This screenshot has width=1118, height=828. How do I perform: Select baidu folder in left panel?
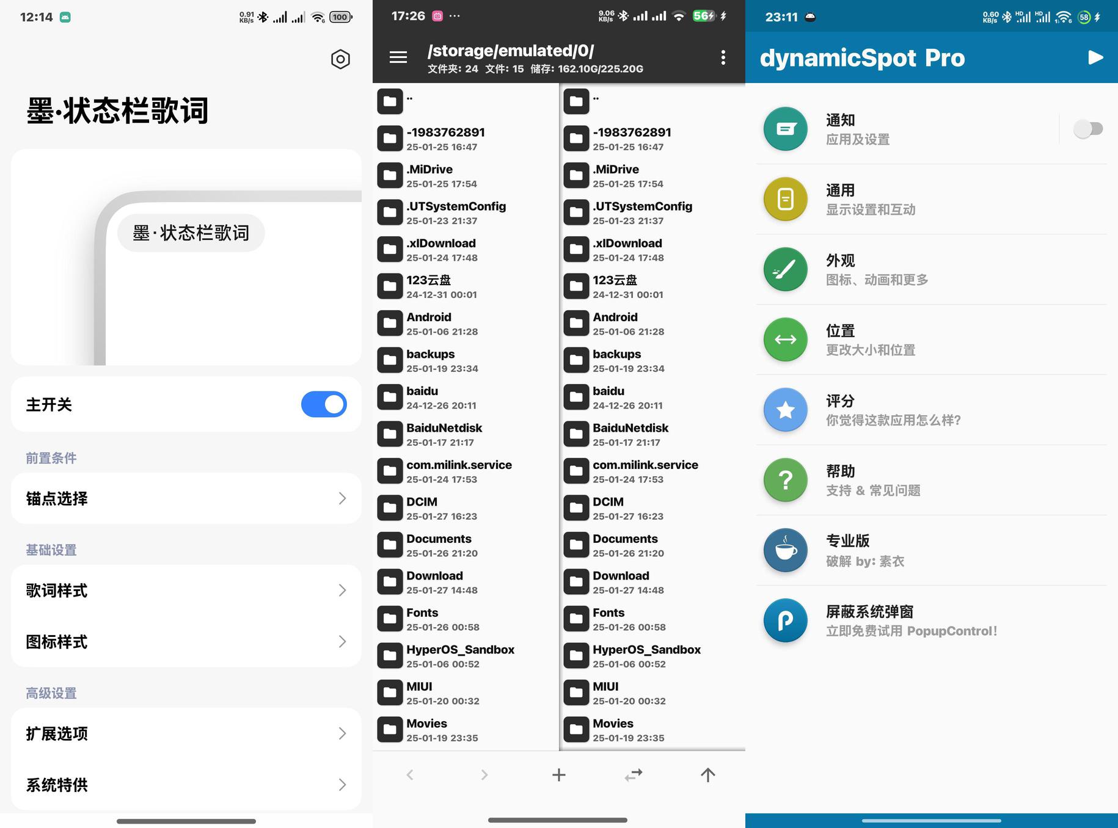coord(466,397)
